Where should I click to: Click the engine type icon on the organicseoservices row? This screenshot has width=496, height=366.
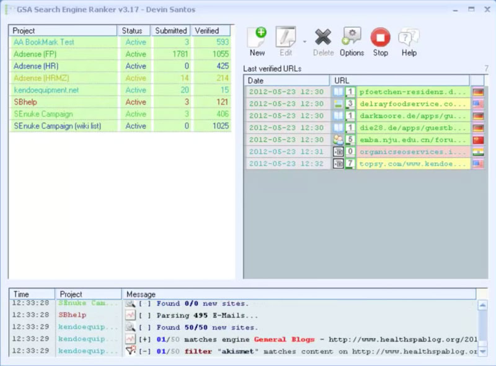[x=338, y=152]
